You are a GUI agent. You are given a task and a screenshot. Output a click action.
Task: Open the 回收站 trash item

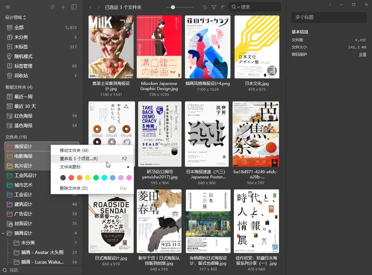pos(21,76)
